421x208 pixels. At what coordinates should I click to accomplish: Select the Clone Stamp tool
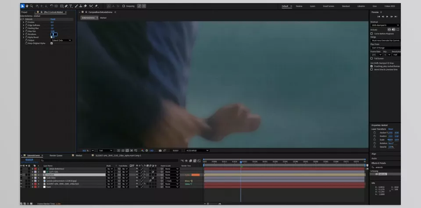pos(81,6)
